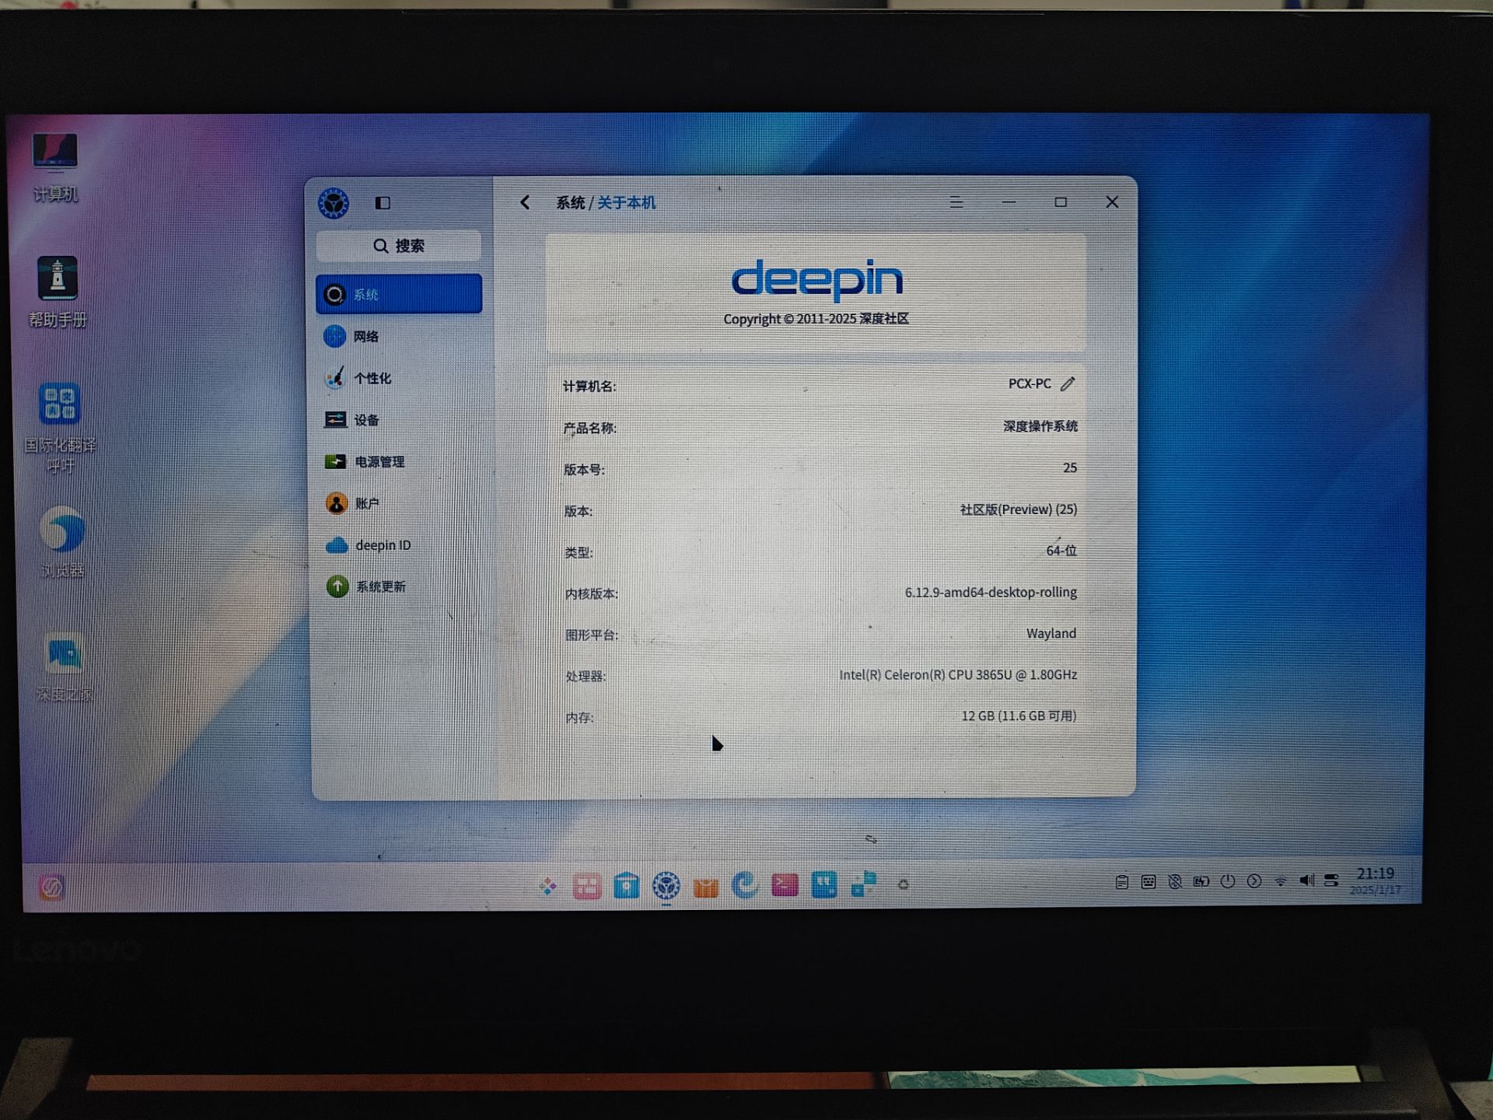Click the 系统 breadcrumb link

click(x=570, y=203)
